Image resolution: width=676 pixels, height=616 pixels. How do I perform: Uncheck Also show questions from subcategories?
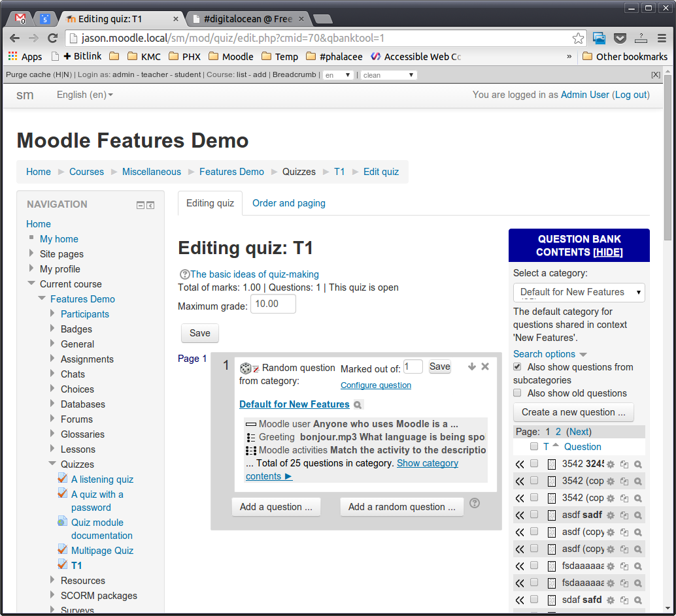pyautogui.click(x=517, y=367)
